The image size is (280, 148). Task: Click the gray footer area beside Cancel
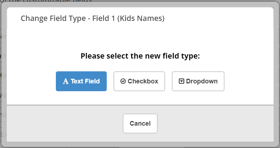[214, 124]
